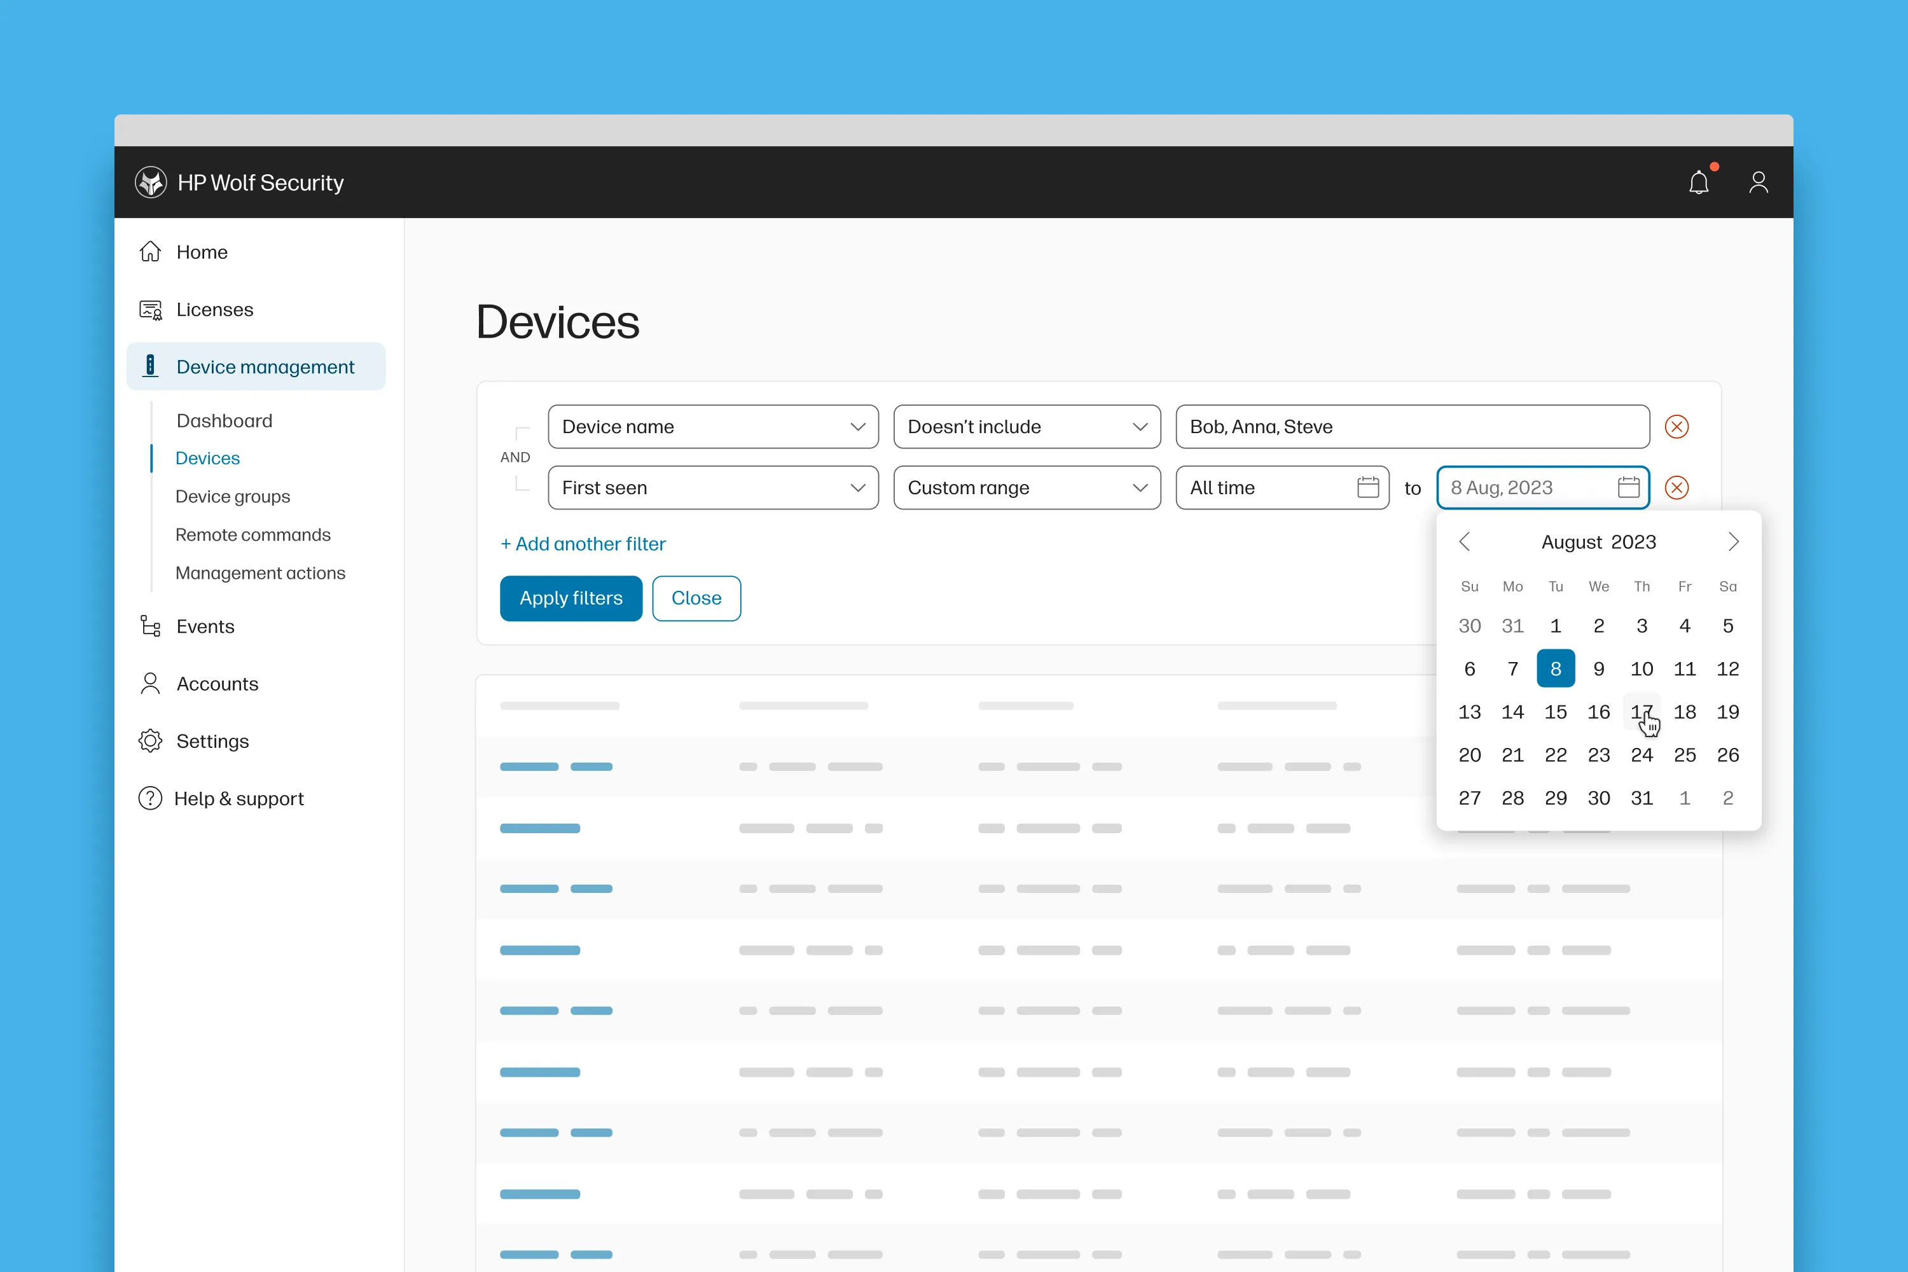Image resolution: width=1908 pixels, height=1272 pixels.
Task: Click the Licenses certificate icon
Action: tap(150, 309)
